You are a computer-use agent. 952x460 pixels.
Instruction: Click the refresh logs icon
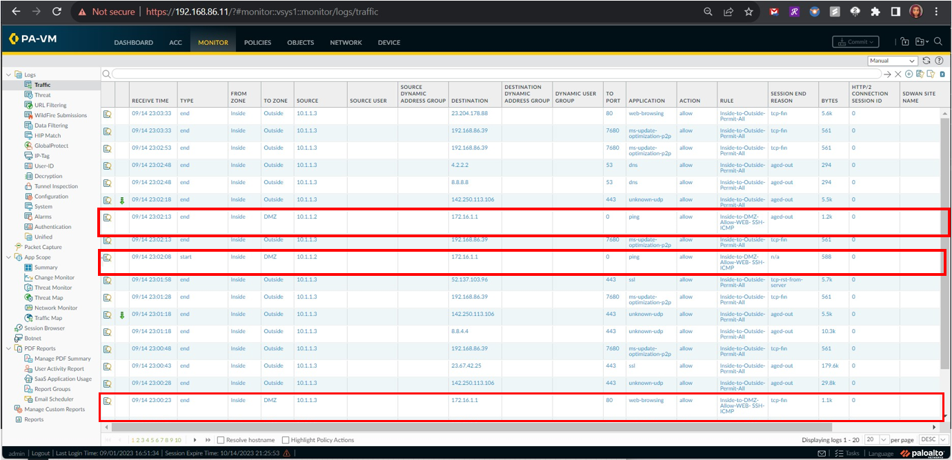[x=926, y=61]
